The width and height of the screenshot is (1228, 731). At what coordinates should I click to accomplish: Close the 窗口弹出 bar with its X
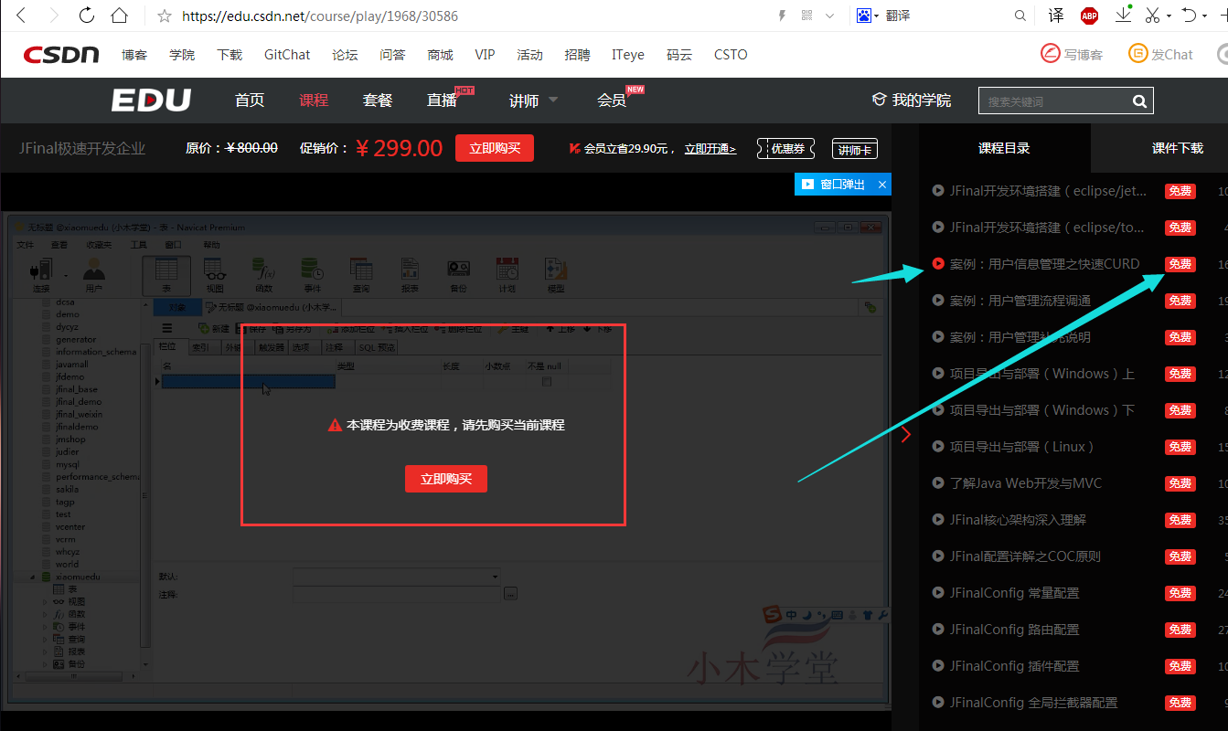point(882,185)
